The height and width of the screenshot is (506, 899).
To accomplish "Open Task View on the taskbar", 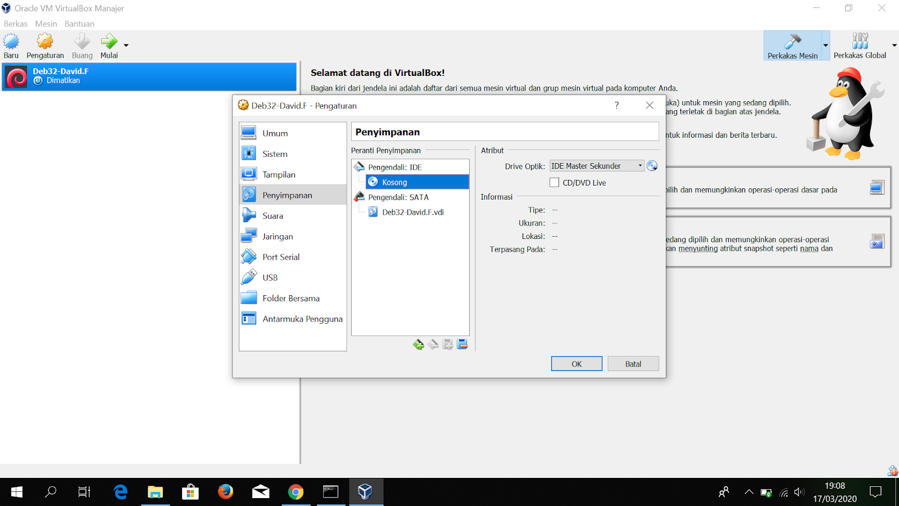I will pos(84,493).
